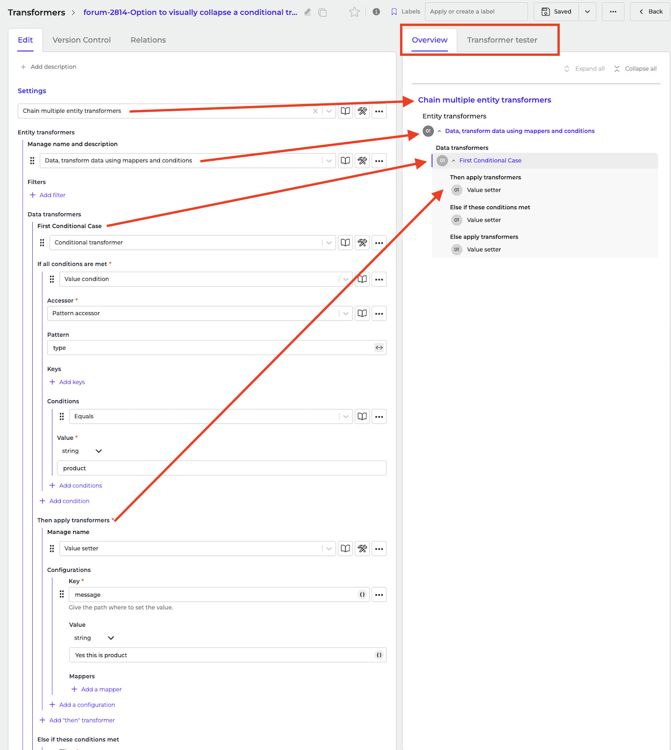Click drag handle beside Value condition
This screenshot has width=671, height=750.
(52, 279)
